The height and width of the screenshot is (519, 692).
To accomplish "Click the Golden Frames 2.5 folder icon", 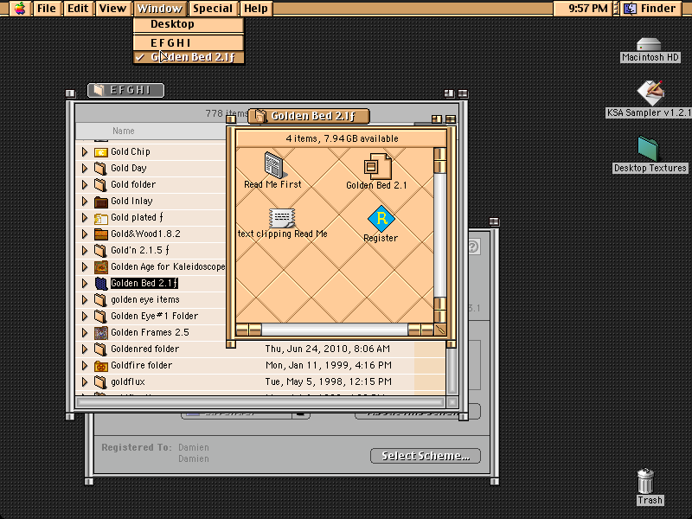I will (101, 333).
